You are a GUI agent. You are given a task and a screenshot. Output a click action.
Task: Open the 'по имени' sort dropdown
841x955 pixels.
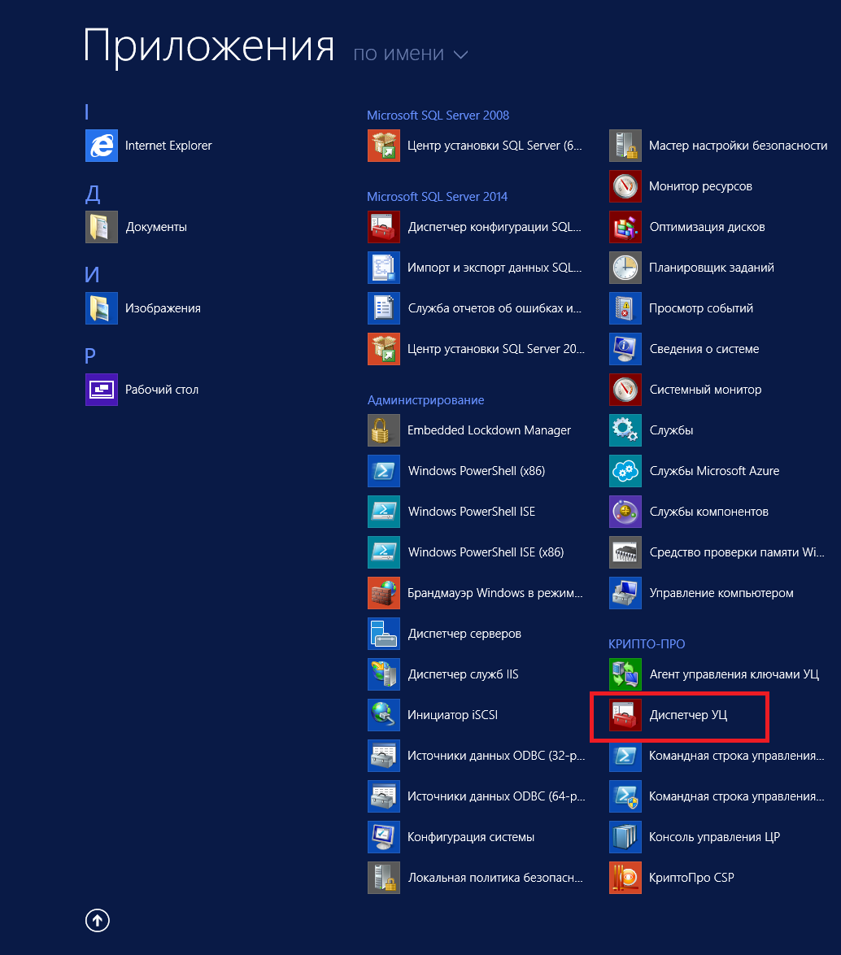(411, 54)
